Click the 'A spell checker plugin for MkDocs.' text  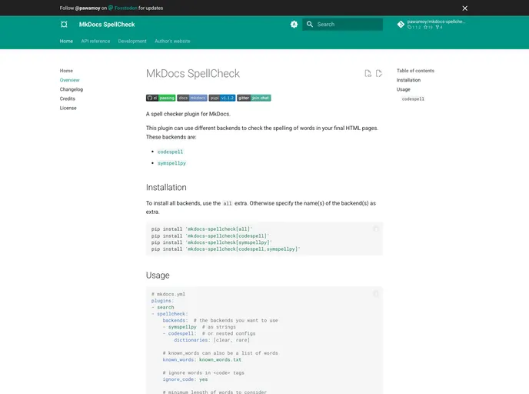point(188,114)
